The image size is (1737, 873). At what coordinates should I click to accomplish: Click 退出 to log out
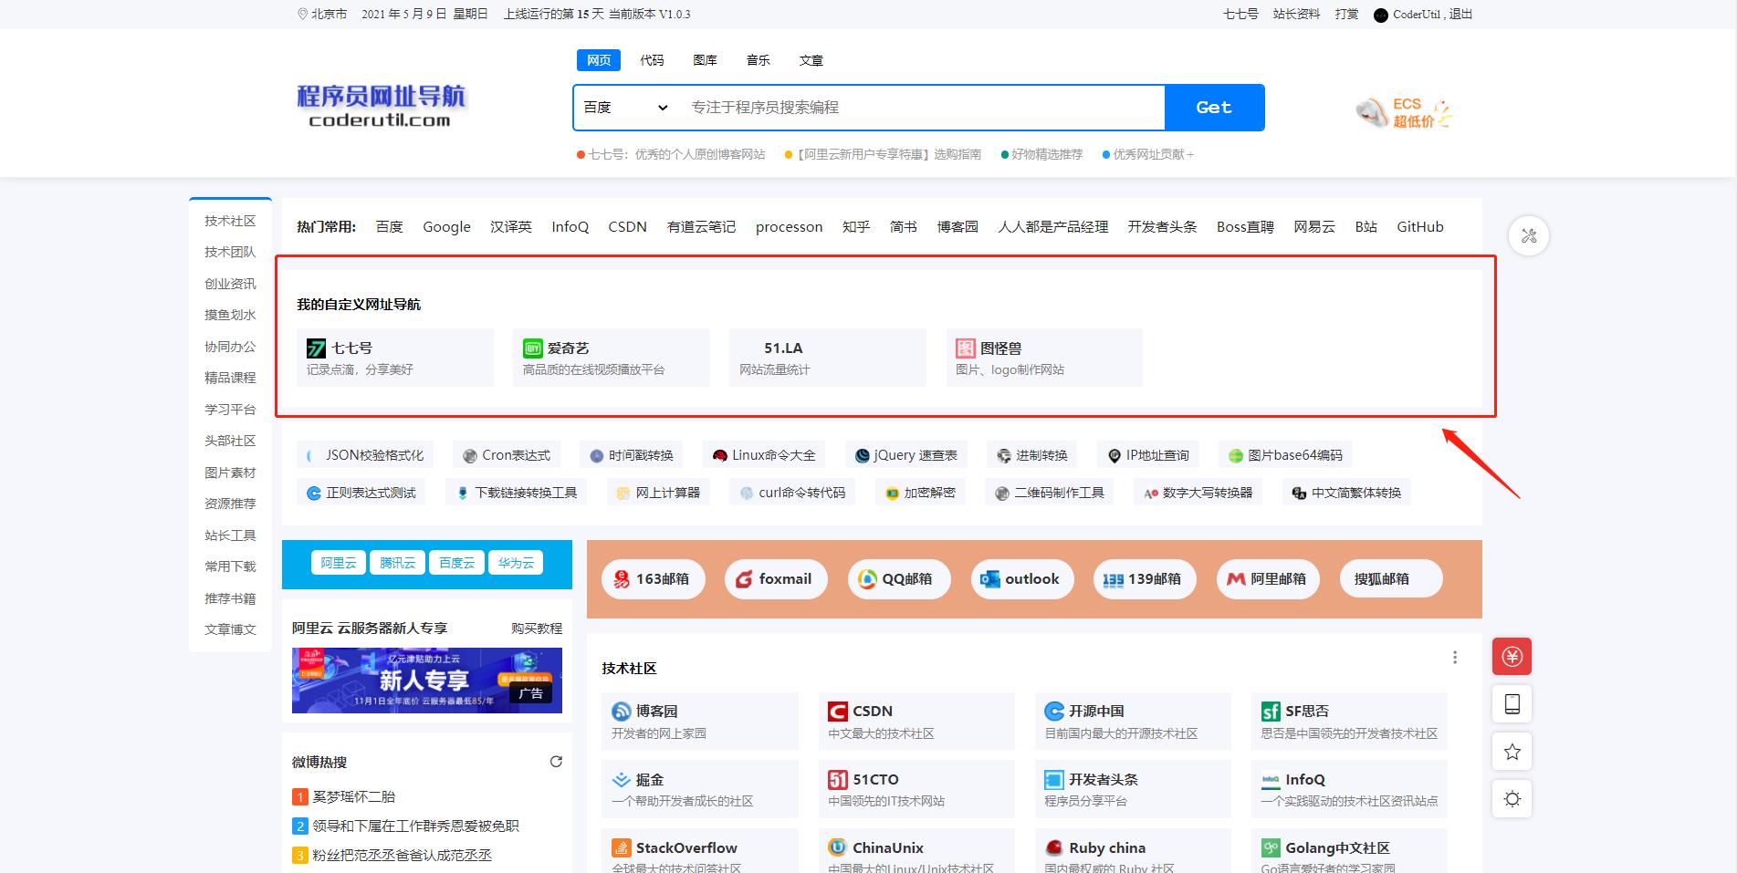click(x=1460, y=15)
